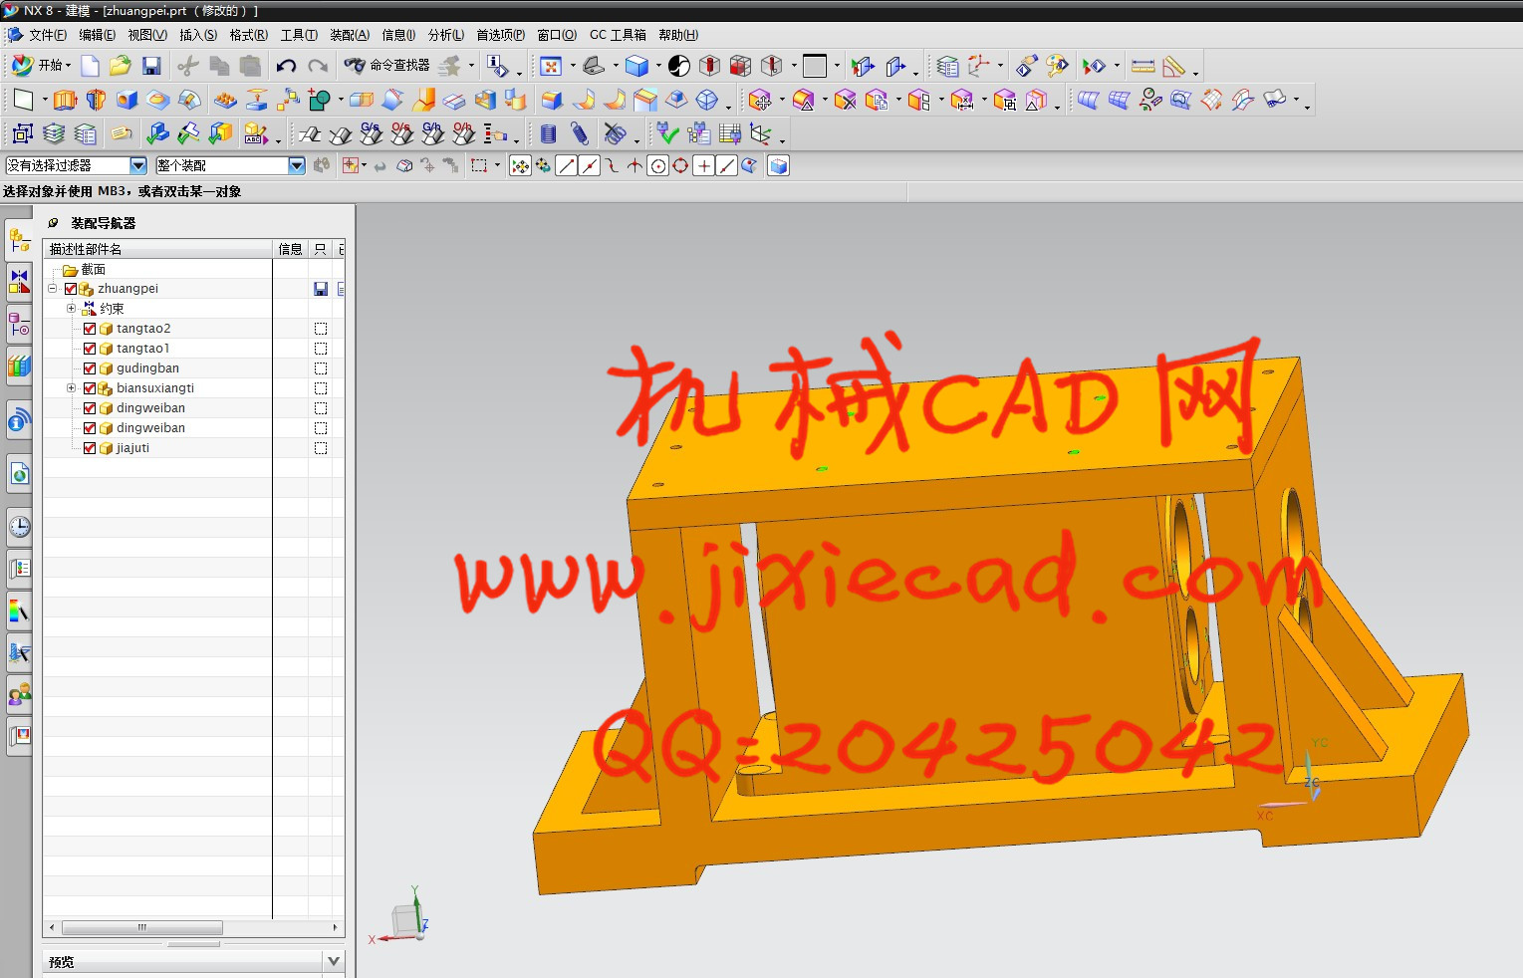Save the part with the floppy icon
Screen dimensions: 1523x978
[x=151, y=66]
